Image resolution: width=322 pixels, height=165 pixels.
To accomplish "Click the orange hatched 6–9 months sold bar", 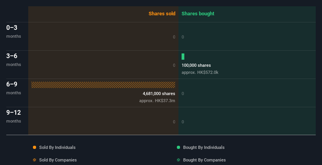I will click(x=103, y=85).
